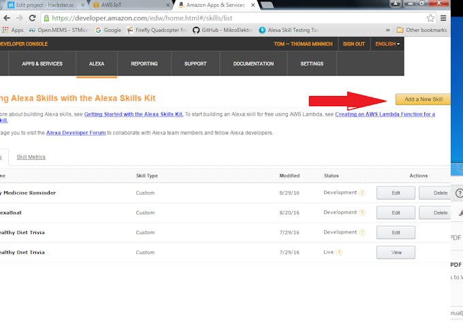Screen dimensions: 463x322
Task: Open the Open.MEMS - STMicro bookmark
Action: [59, 30]
